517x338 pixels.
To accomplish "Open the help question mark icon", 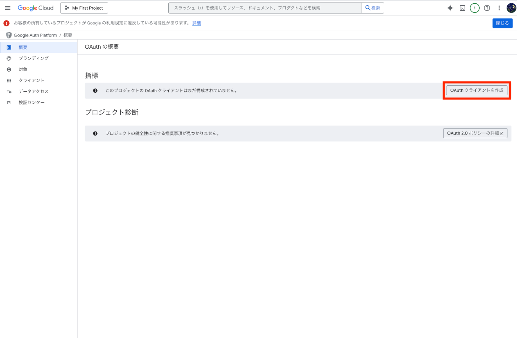I will click(x=487, y=8).
